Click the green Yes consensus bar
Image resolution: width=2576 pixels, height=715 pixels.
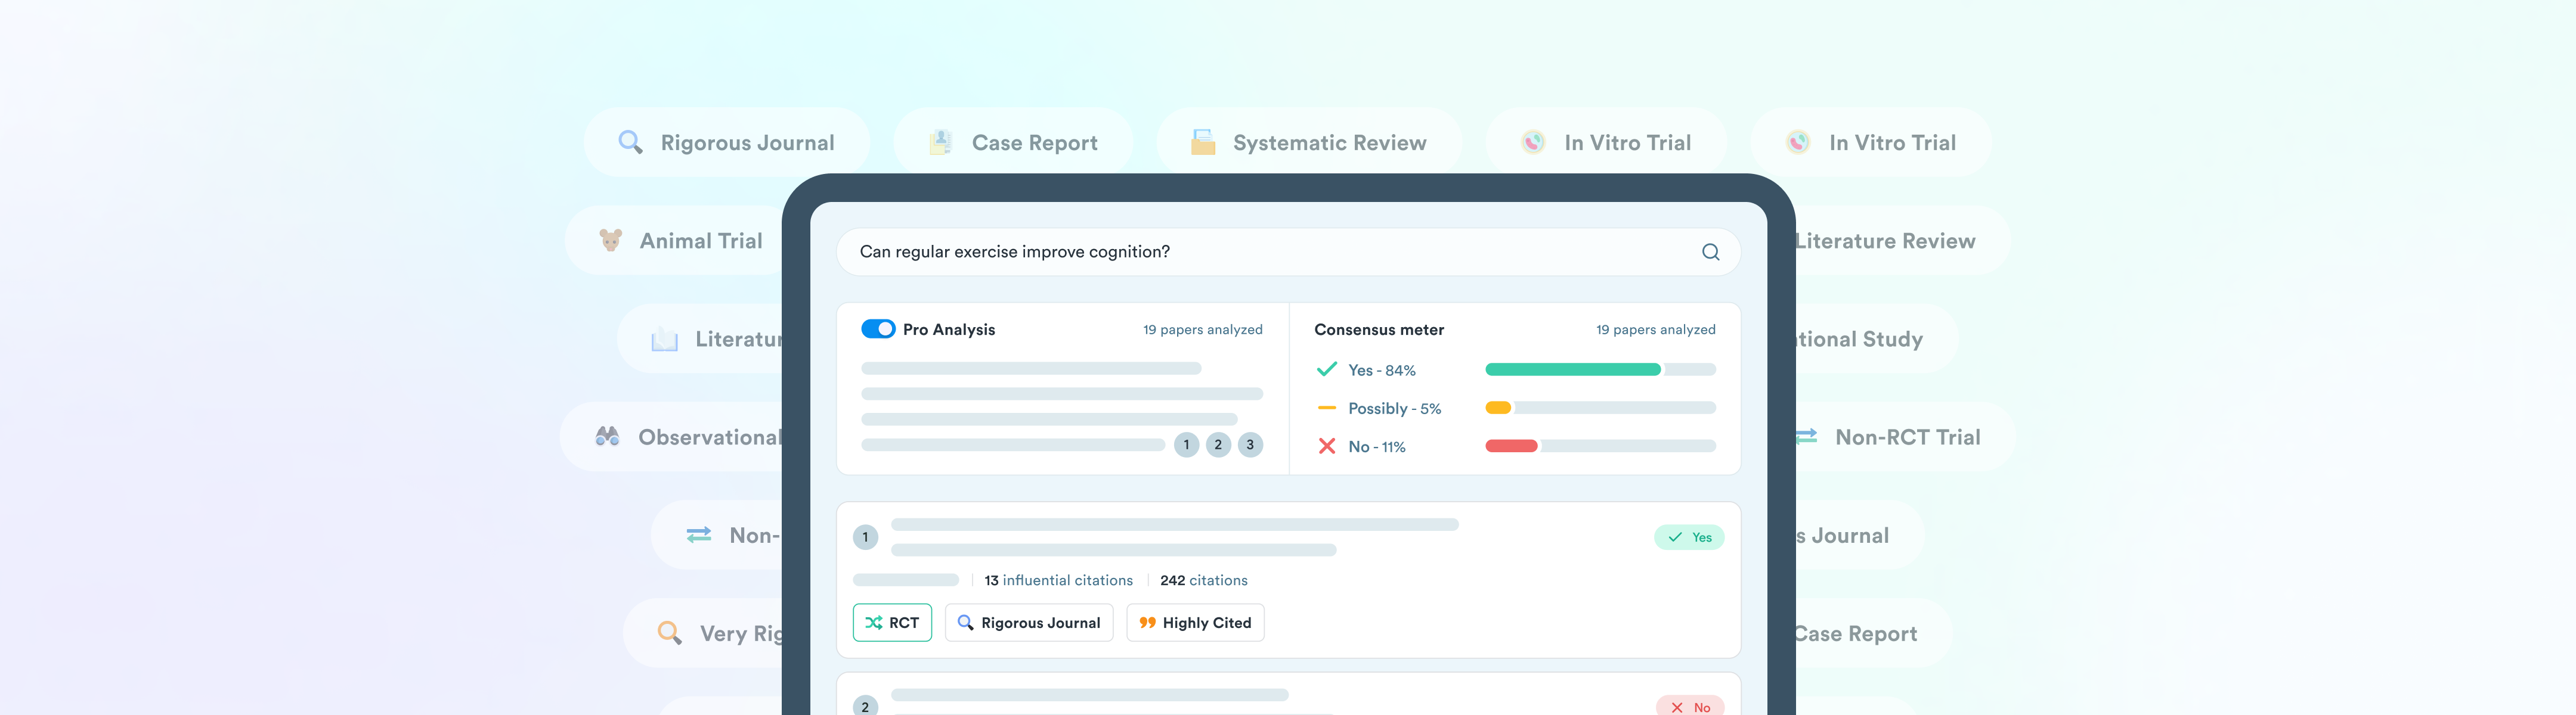tap(1572, 369)
